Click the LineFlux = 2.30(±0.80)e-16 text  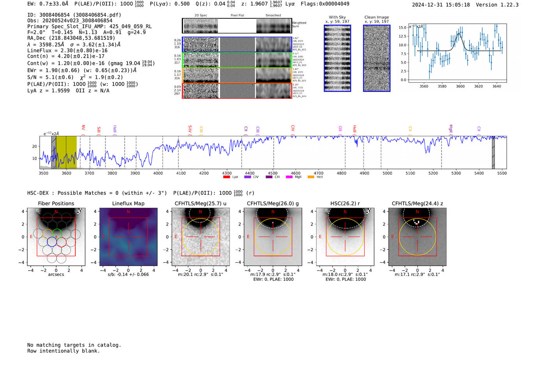[67, 50]
